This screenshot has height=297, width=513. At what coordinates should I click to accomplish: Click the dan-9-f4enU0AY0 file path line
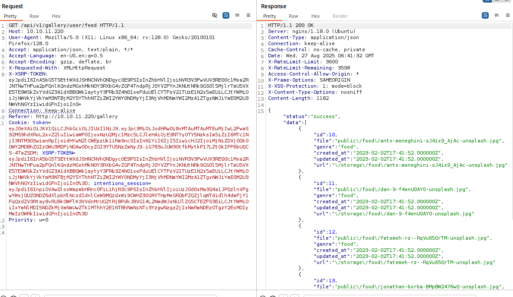click(x=392, y=189)
